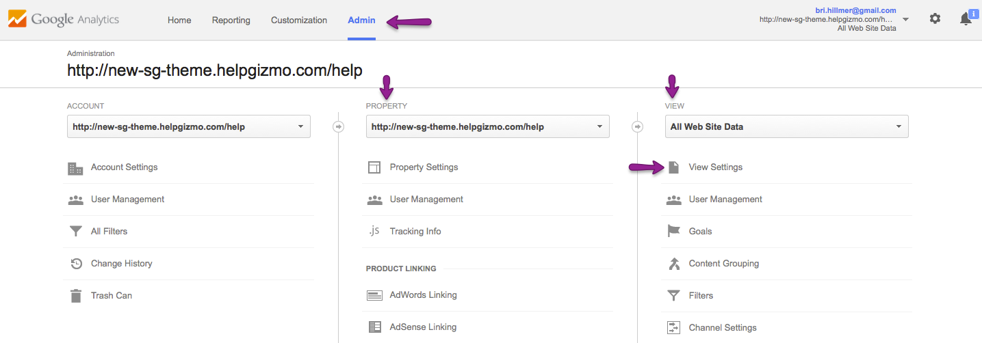Click the Trash Can icon
The width and height of the screenshot is (982, 343).
[x=76, y=296]
